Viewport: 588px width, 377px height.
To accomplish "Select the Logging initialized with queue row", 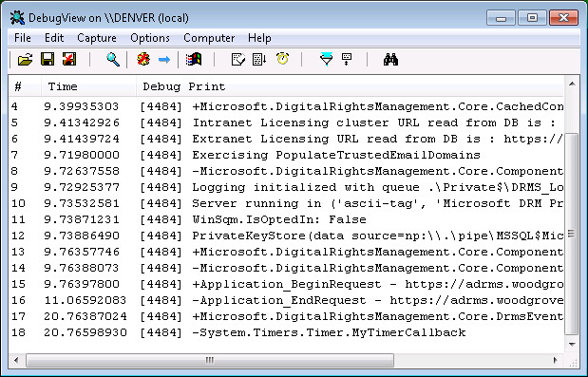I will pos(286,187).
